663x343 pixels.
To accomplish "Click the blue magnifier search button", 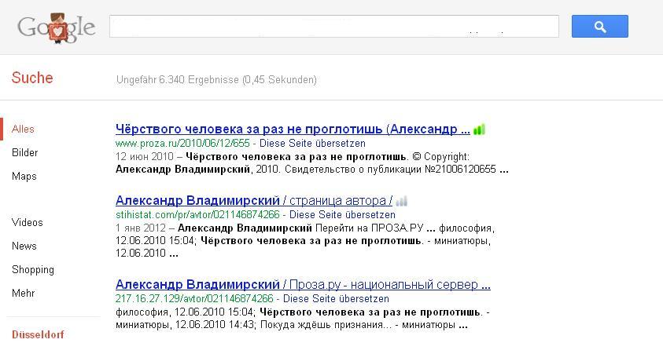I will point(599,27).
